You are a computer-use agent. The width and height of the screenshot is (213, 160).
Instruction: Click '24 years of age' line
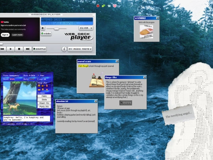point(64,108)
